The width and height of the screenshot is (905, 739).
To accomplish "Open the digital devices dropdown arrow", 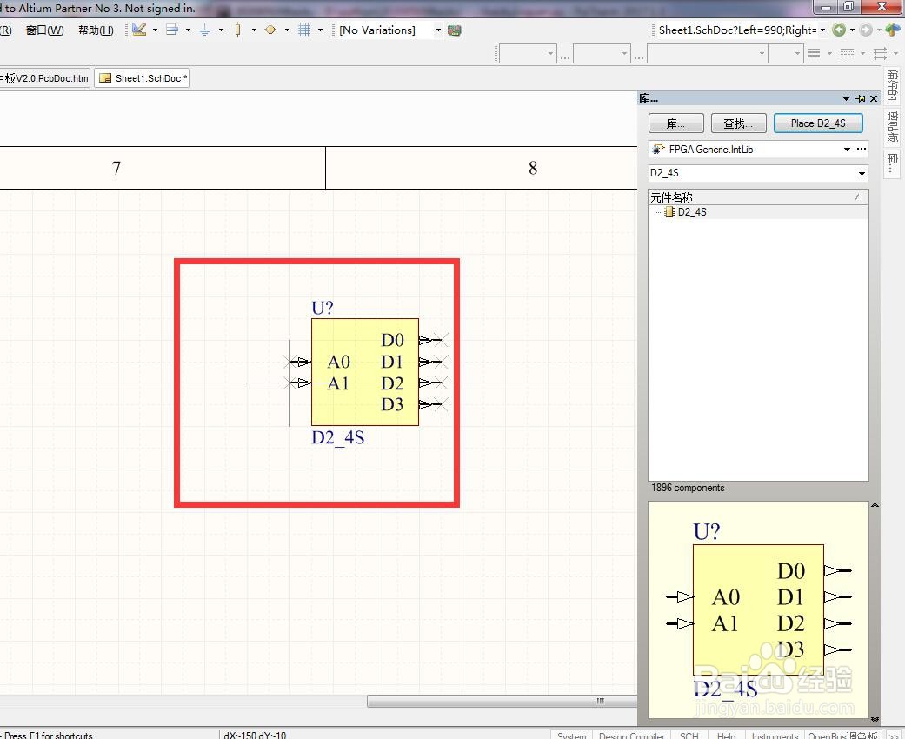I will click(x=254, y=30).
